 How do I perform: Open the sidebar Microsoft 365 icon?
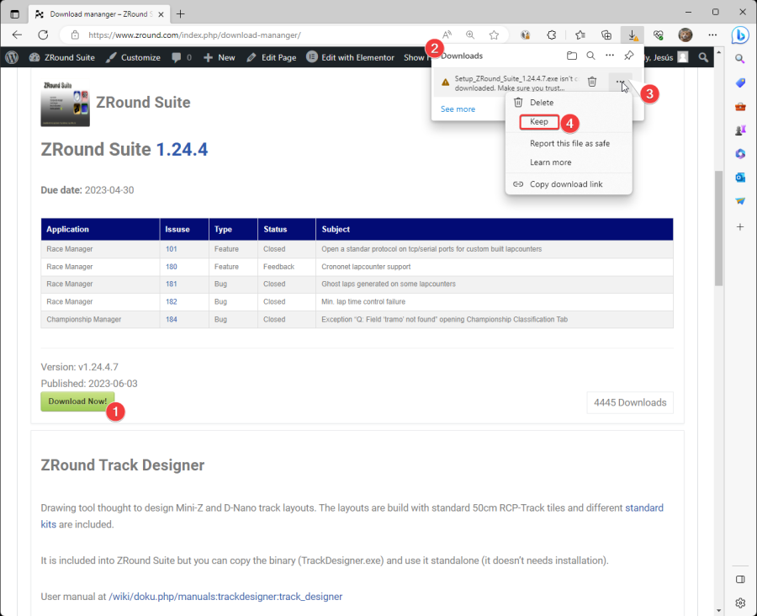740,154
